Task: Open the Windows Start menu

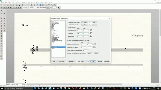Action: coord(2,88)
